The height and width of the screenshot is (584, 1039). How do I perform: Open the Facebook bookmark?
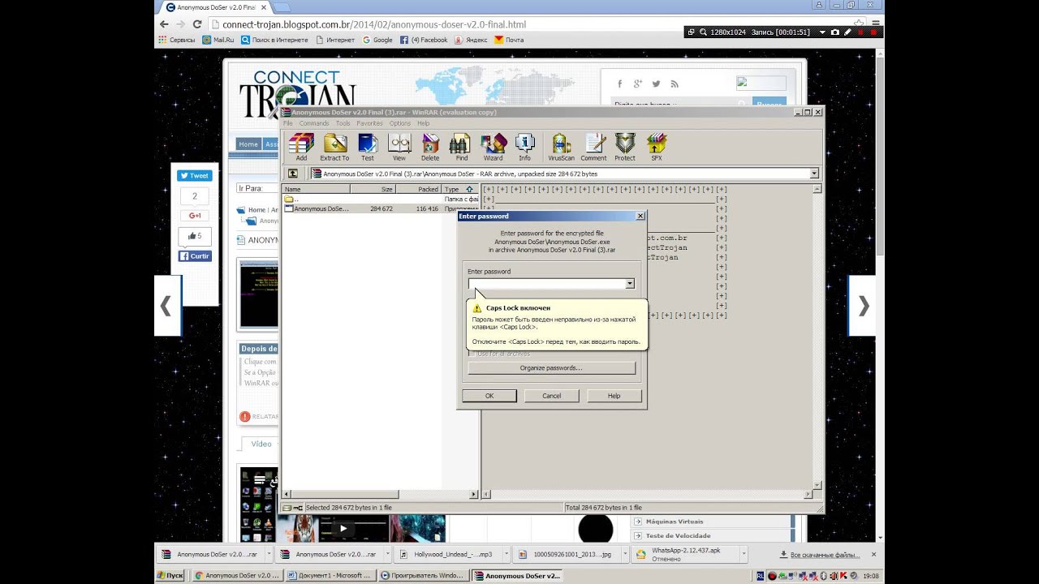coord(423,40)
